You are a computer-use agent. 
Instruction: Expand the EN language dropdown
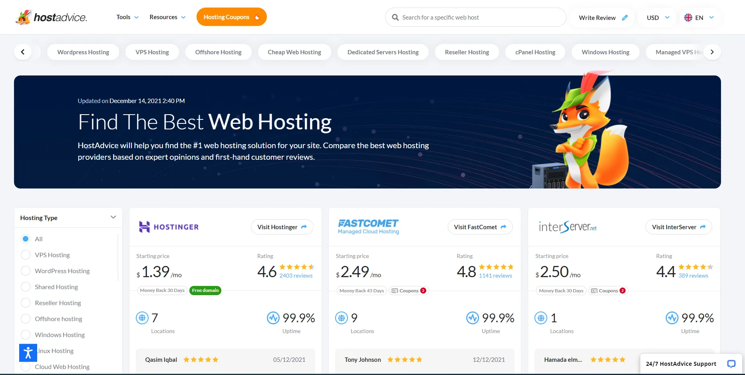coord(699,18)
